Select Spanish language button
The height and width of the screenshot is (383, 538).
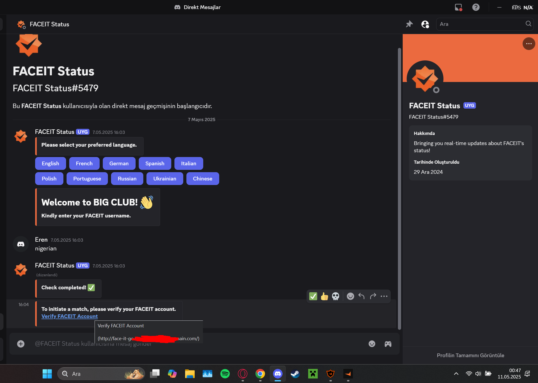tap(155, 163)
